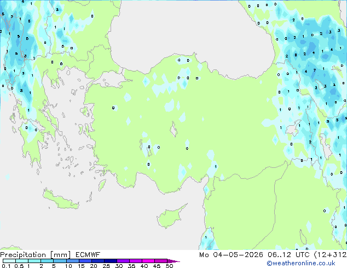The image size is (347, 268).
Task: Select the 2–5 mm legend color swatch
Action: 47,261
